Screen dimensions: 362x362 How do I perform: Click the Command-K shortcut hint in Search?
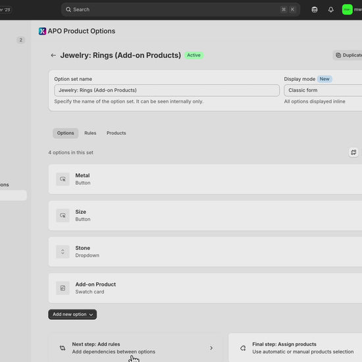coord(288,9)
